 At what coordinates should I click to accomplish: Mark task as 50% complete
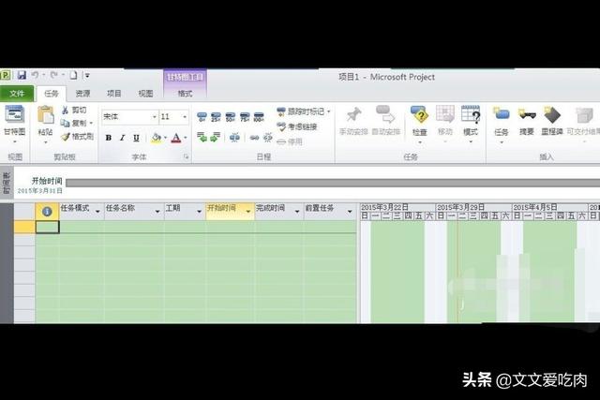[230, 117]
